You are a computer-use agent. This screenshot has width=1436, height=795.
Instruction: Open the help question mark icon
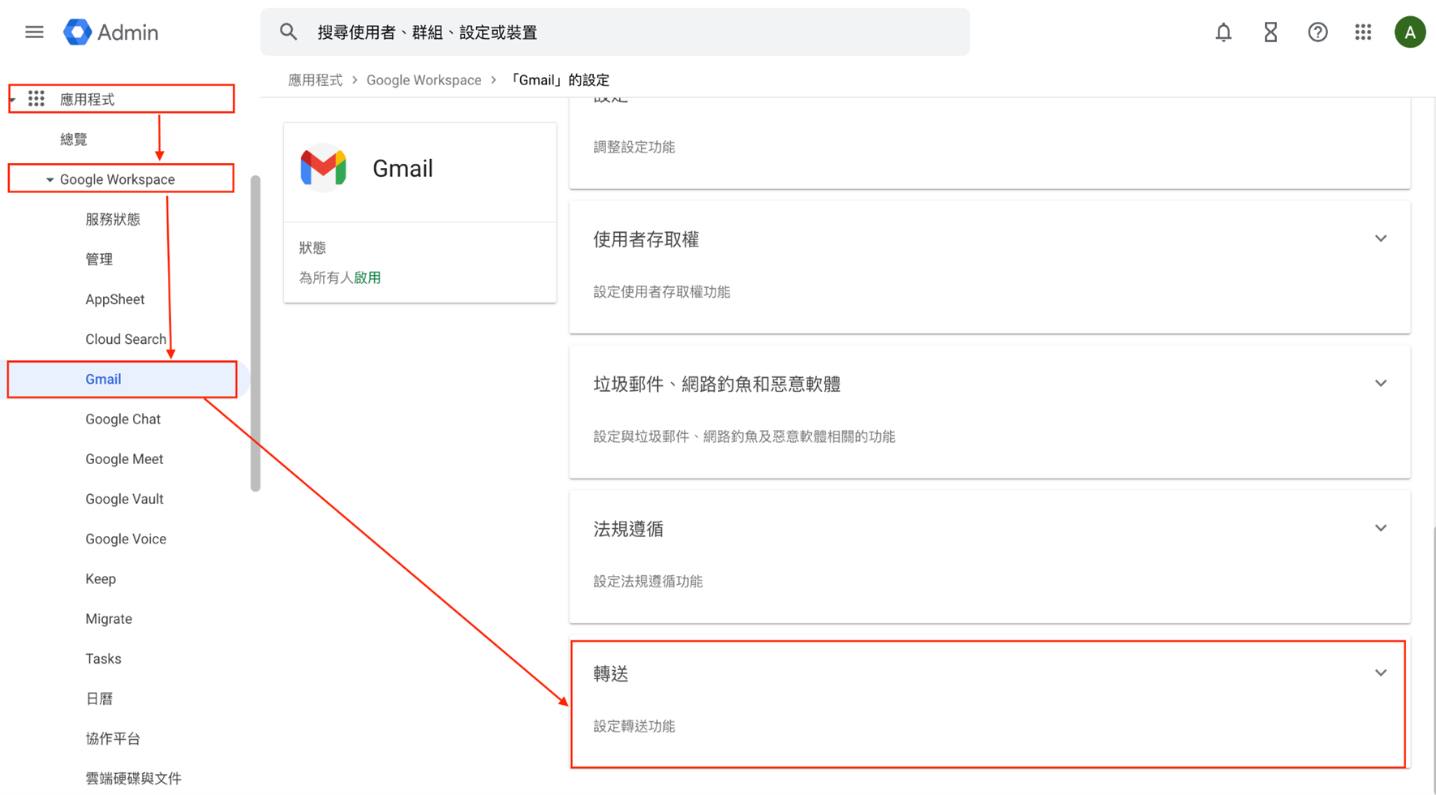click(x=1318, y=32)
